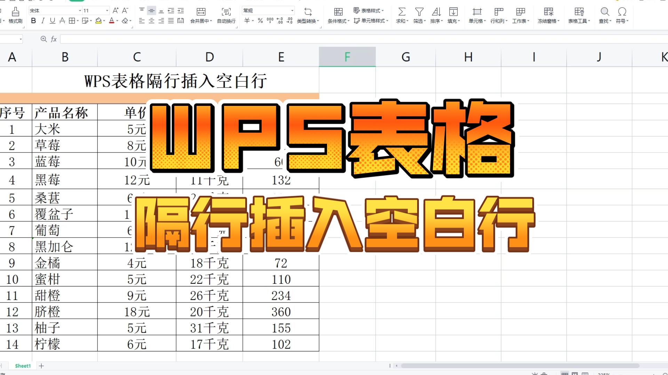668x375 pixels.
Task: Click the Table Tools (表格工具) icon
Action: (579, 12)
